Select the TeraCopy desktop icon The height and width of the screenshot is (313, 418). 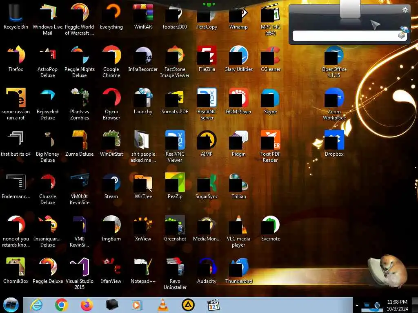(207, 16)
